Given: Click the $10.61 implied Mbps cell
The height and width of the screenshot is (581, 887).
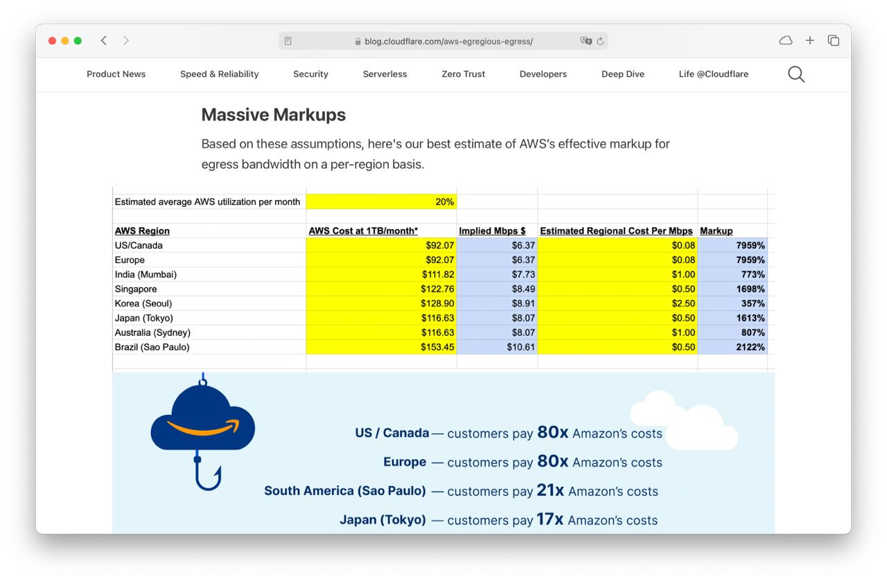Looking at the screenshot, I should (x=497, y=347).
